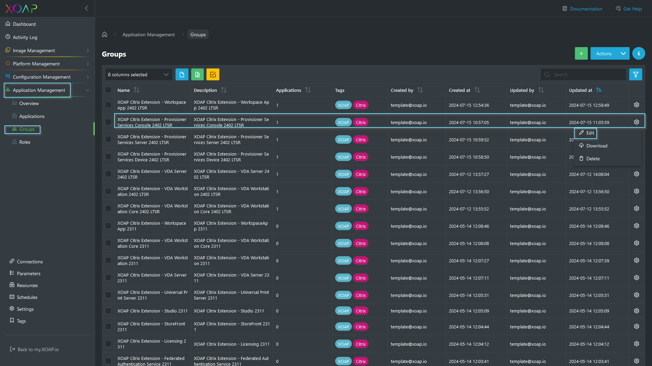Screen dimensions: 652x366
Task: Choose Download from the context menu
Action: click(x=593, y=146)
